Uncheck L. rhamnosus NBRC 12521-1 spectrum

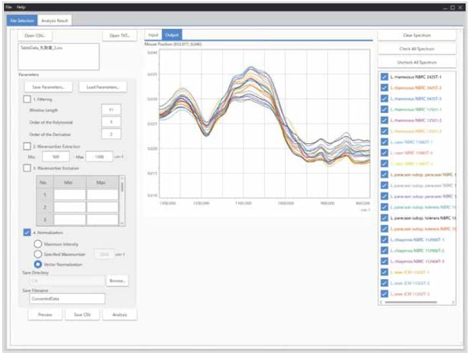point(384,110)
